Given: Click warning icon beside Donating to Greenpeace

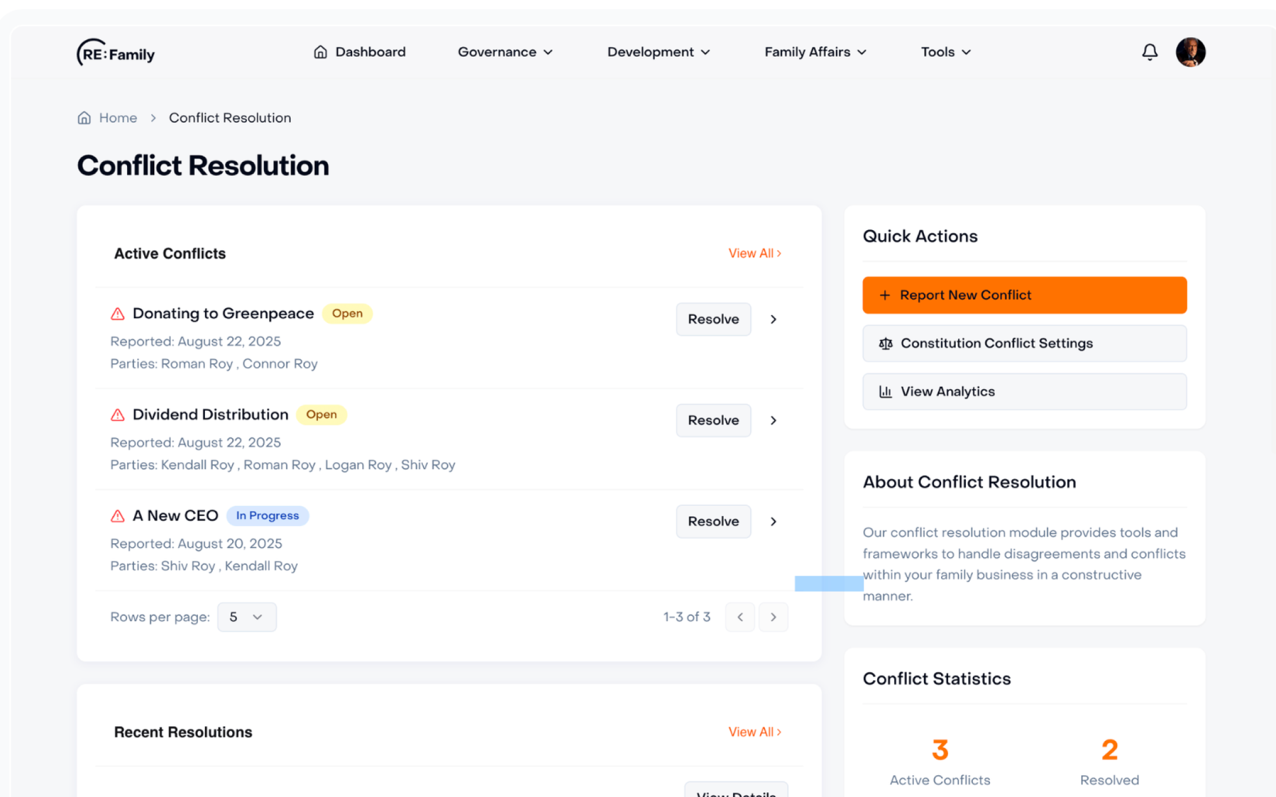Looking at the screenshot, I should tap(118, 314).
